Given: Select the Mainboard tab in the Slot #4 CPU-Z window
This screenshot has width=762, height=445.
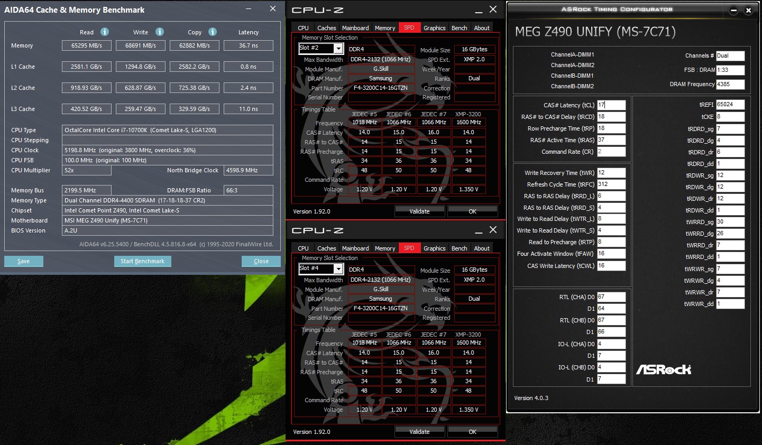Looking at the screenshot, I should point(355,248).
